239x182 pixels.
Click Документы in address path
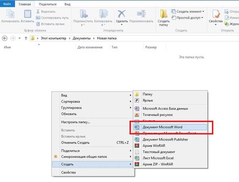click(82, 38)
